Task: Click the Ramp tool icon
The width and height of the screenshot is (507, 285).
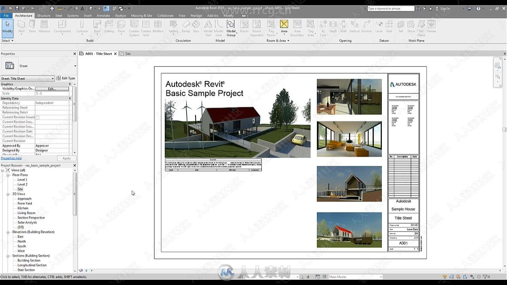Action: click(186, 25)
